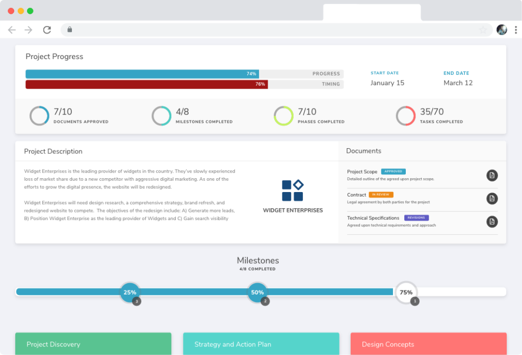Open the browser three-dot menu
Image resolution: width=522 pixels, height=355 pixels.
[x=515, y=30]
